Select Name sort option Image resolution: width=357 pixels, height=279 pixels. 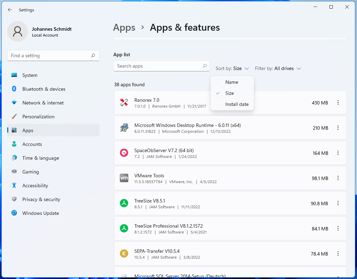tap(232, 82)
